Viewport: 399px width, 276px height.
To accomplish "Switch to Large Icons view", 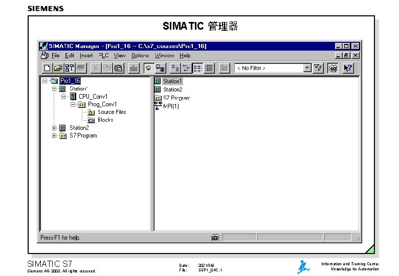I will coord(175,68).
